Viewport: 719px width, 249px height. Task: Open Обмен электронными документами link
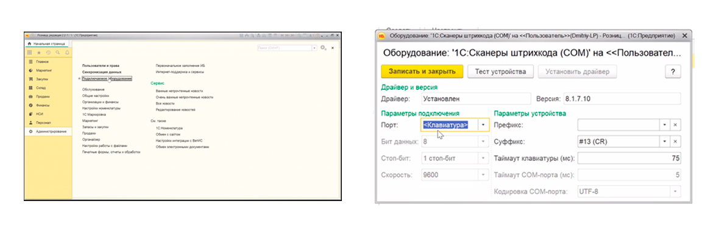click(x=182, y=147)
